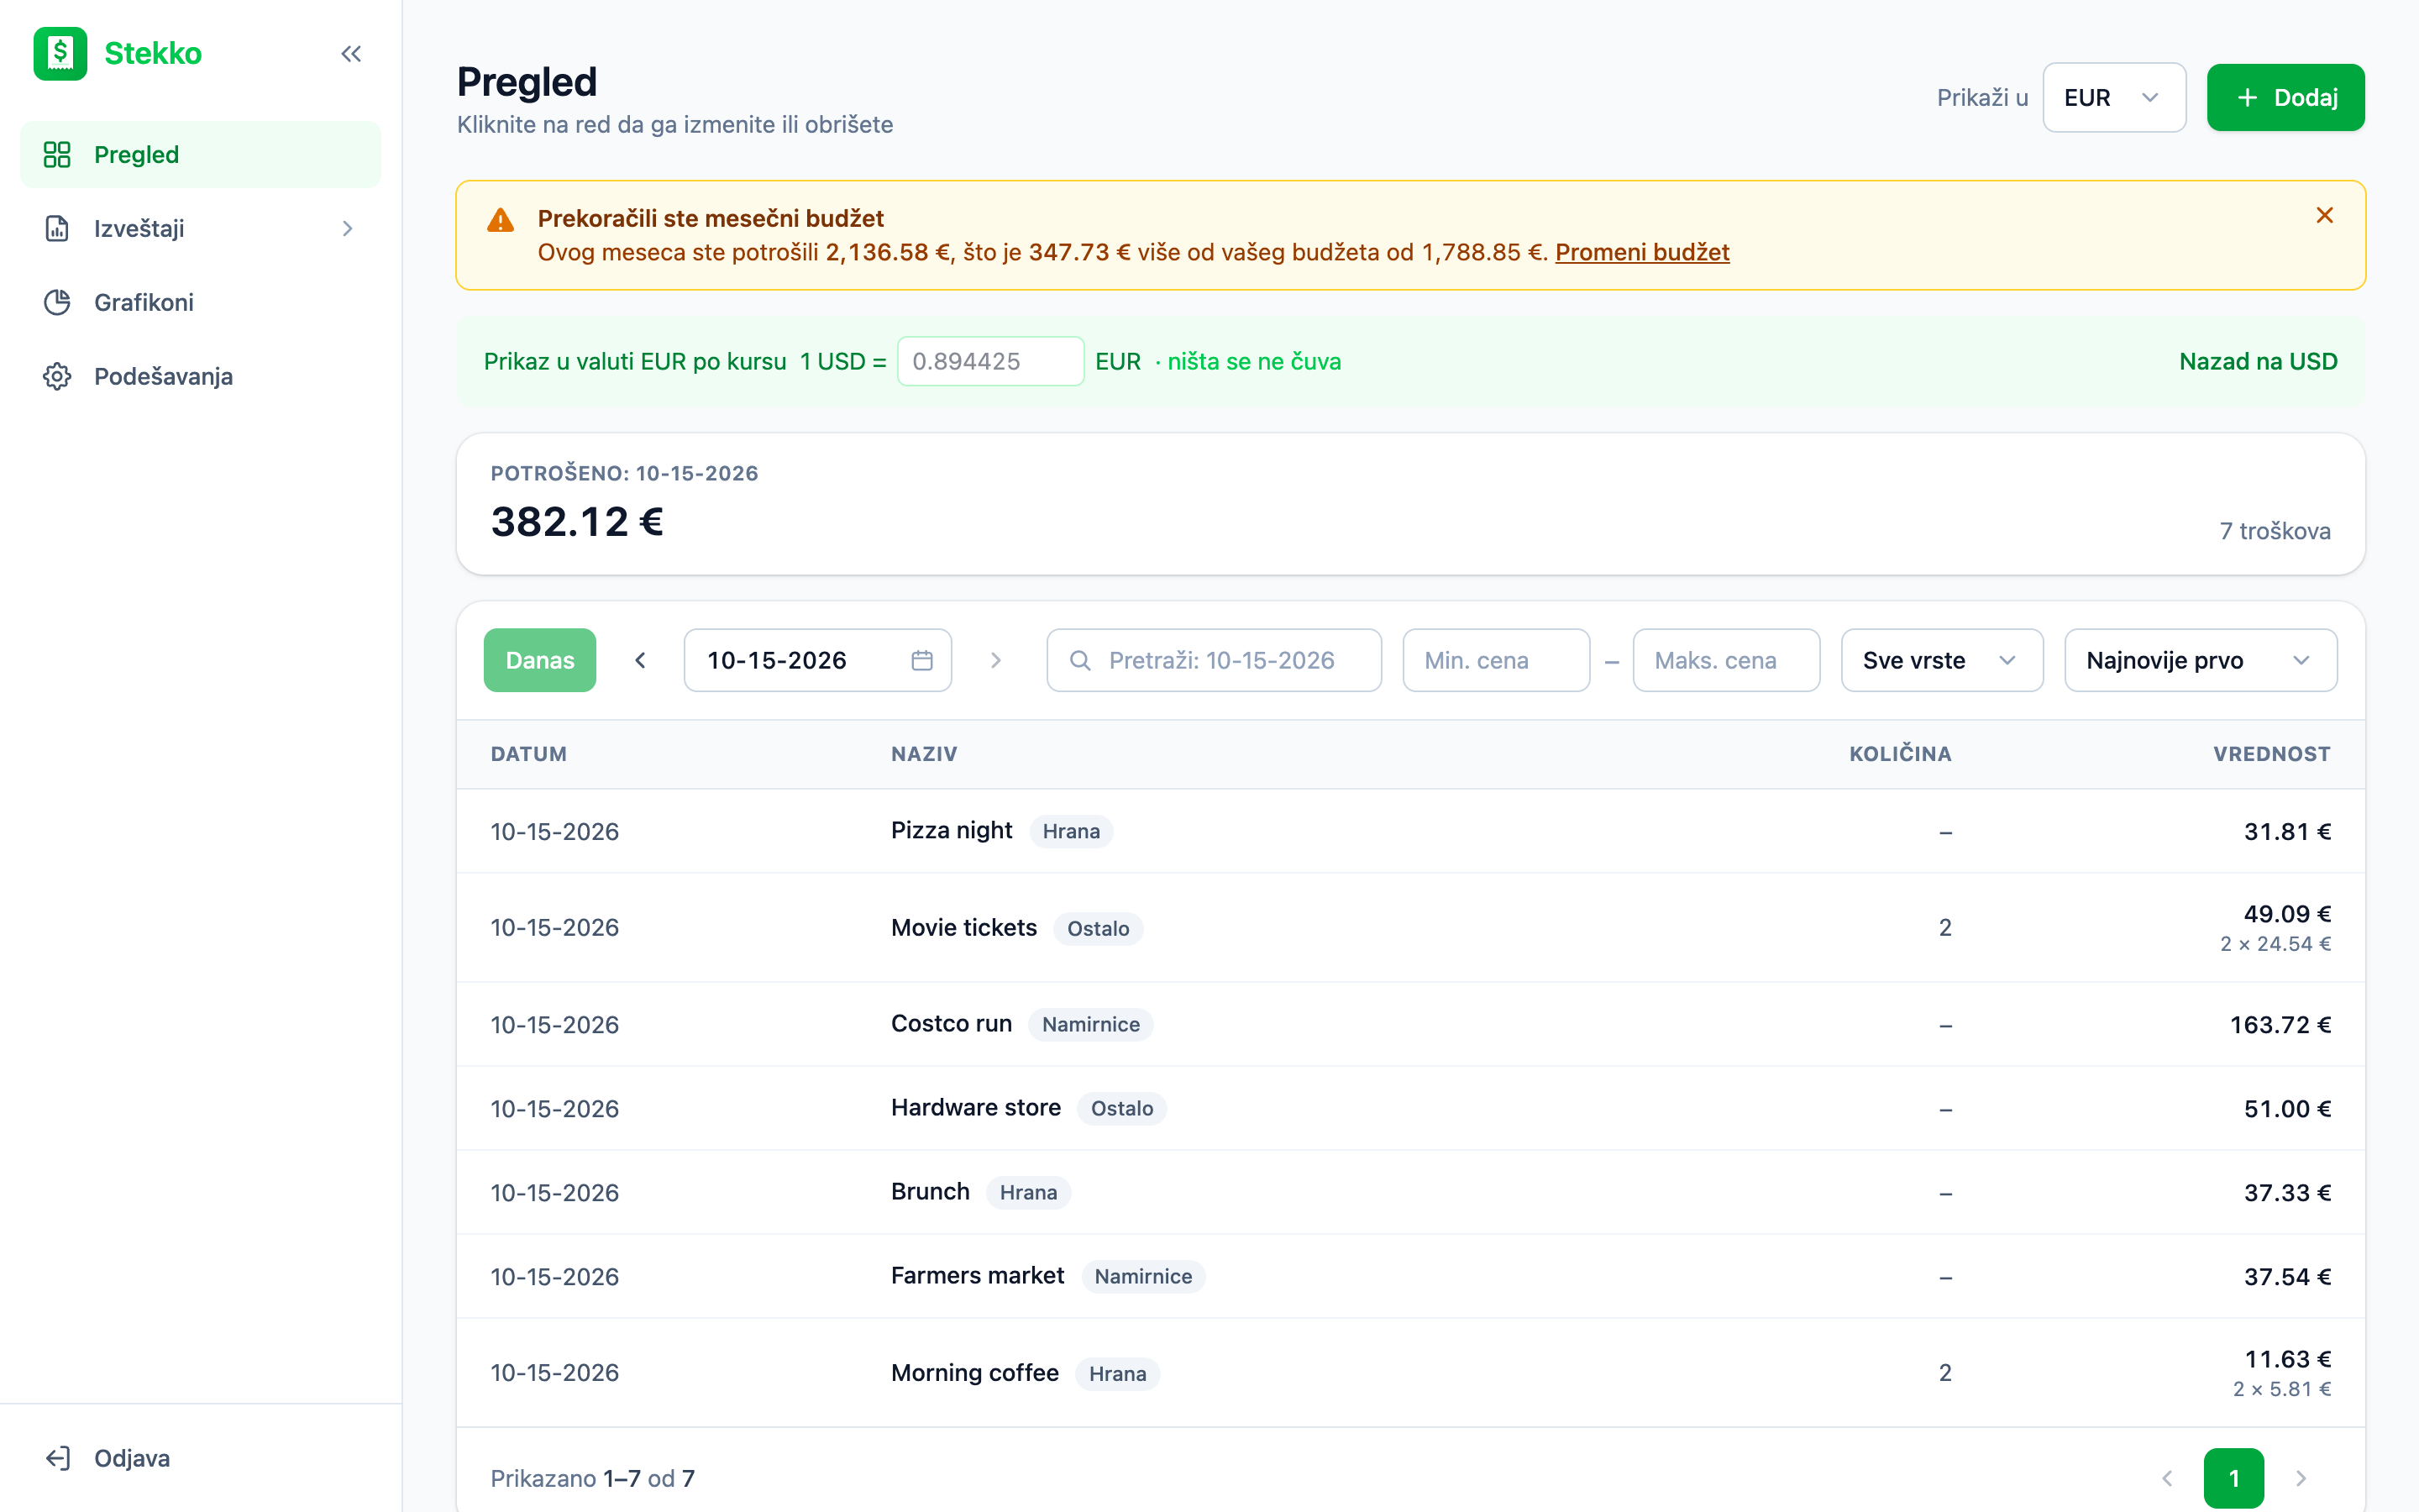Focus the Pretraži search field
2419x1512 pixels.
coord(1214,660)
